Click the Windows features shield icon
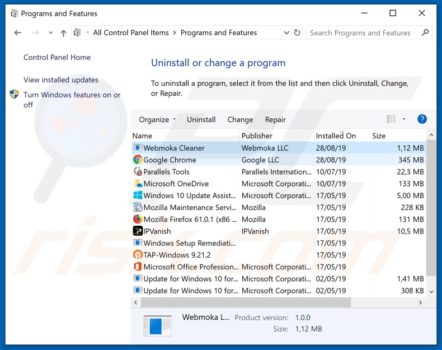Viewport: 442px width, 350px height. tap(14, 94)
